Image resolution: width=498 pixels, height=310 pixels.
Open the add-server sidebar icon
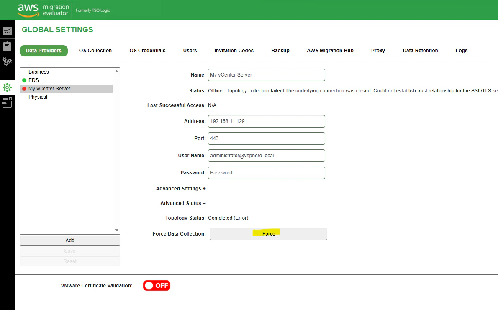pyautogui.click(x=7, y=102)
